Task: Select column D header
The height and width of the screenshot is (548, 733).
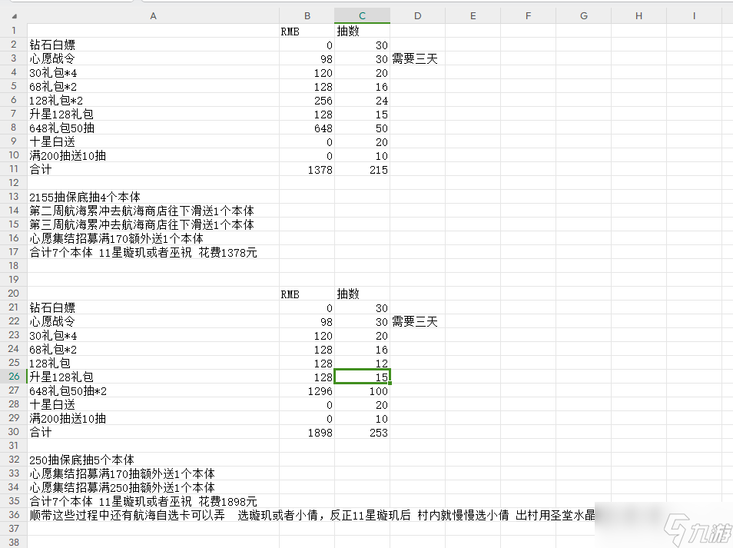Action: click(x=417, y=16)
